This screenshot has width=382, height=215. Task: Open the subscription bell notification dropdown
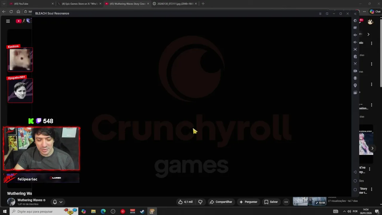pyautogui.click(x=58, y=202)
